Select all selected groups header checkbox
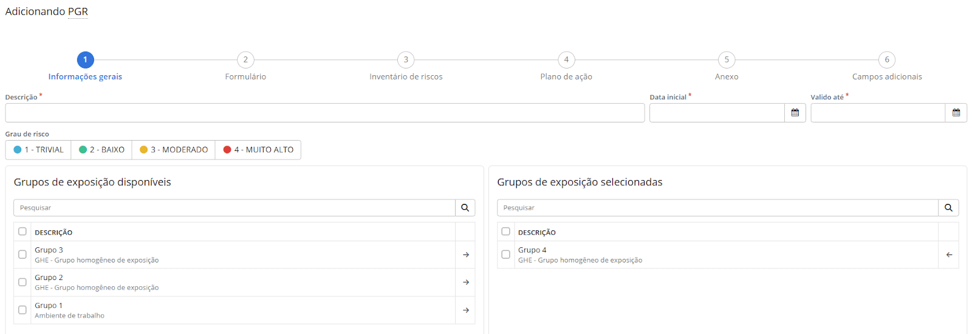972x334 pixels. coord(505,232)
